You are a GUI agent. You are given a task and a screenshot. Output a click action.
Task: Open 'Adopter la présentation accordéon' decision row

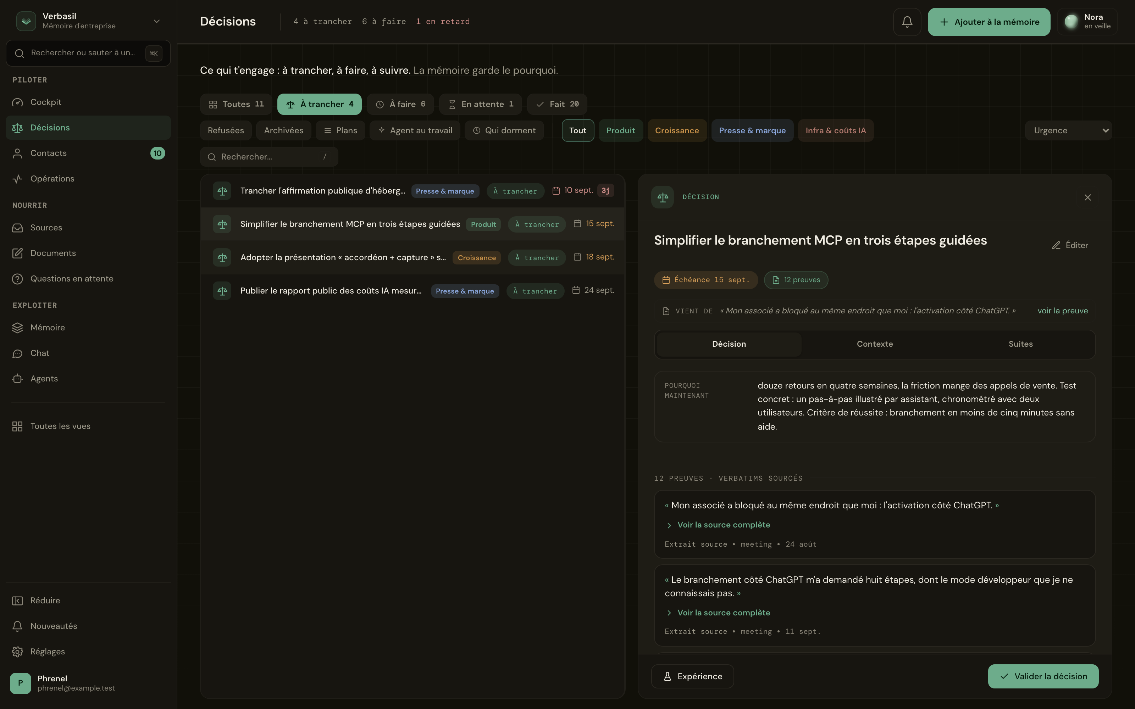click(412, 257)
